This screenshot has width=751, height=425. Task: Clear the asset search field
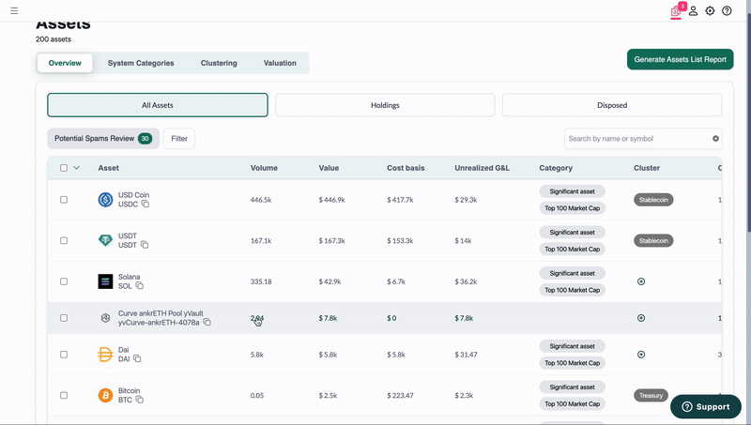(715, 138)
